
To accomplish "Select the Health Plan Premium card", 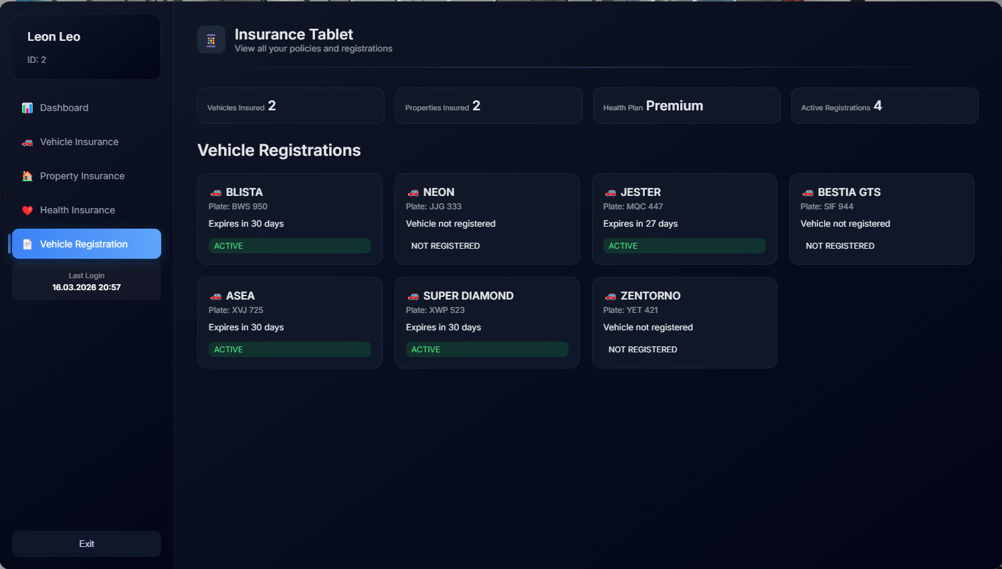I will coord(687,106).
